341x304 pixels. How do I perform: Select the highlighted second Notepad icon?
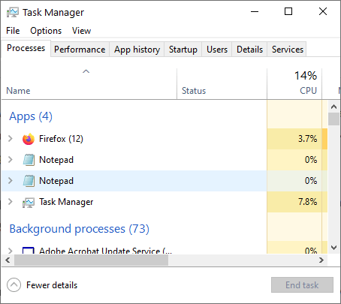coord(29,181)
